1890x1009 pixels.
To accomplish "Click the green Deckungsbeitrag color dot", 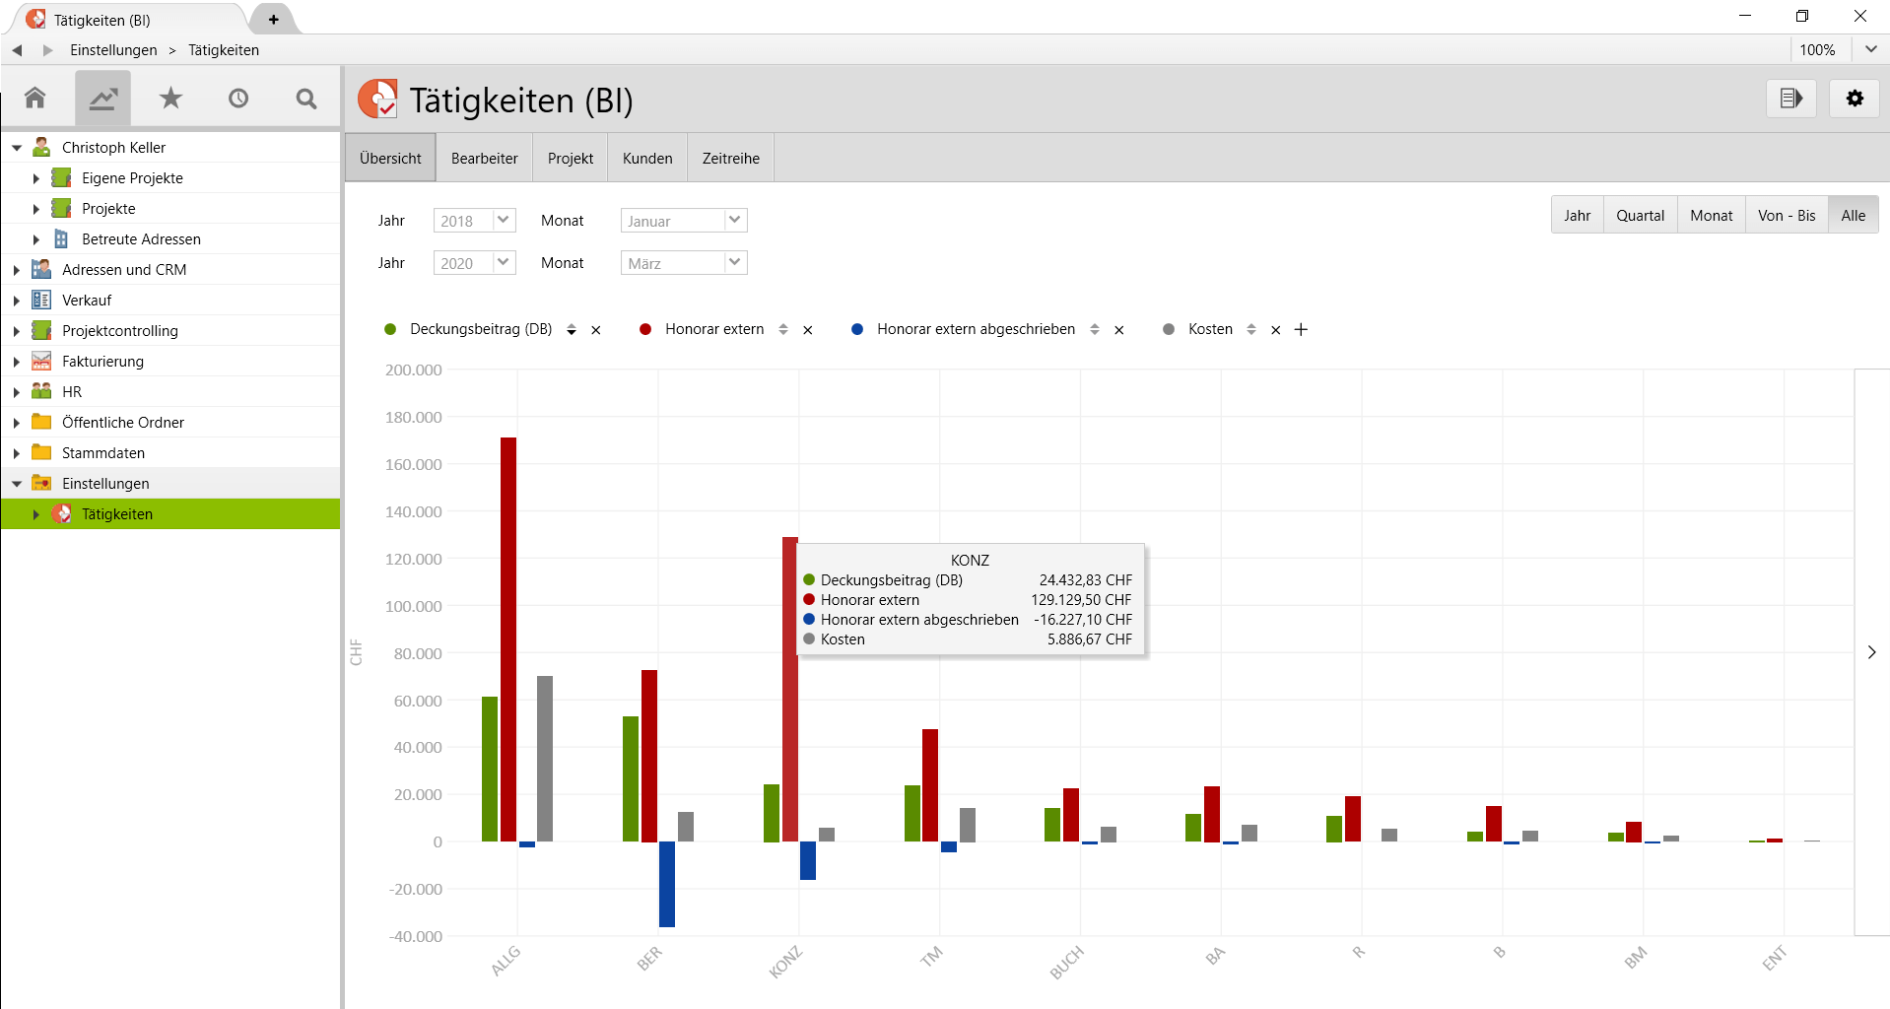I will pyautogui.click(x=390, y=329).
